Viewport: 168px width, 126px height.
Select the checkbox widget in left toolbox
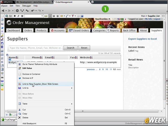click(x=2, y=59)
